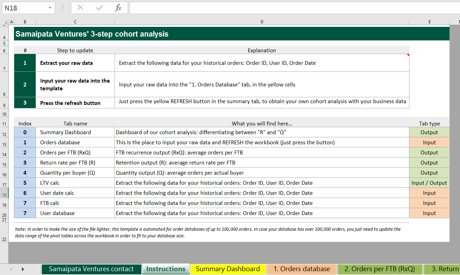The width and height of the screenshot is (460, 275).
Task: Select the Instructions sheet tab
Action: [x=166, y=269]
